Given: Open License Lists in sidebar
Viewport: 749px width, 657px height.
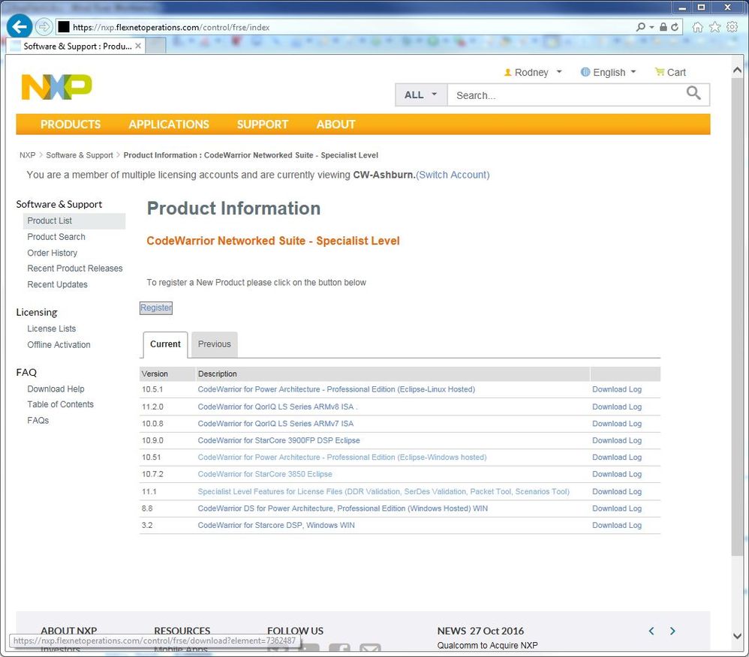Looking at the screenshot, I should tap(52, 328).
